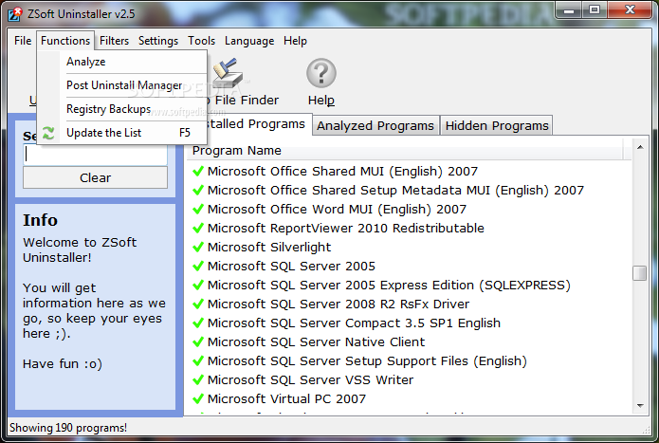
Task: Select Post Uninstall Manager entry
Action: click(x=122, y=85)
